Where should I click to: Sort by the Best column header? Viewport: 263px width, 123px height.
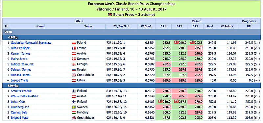coord(210,26)
